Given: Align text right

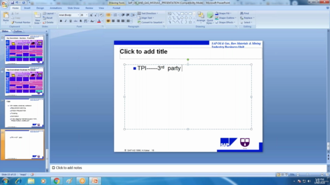Looking at the screenshot, I should tap(118, 21).
